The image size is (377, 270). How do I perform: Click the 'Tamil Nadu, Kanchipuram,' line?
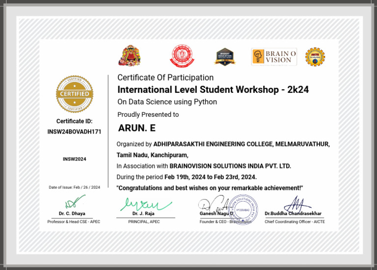coord(153,155)
